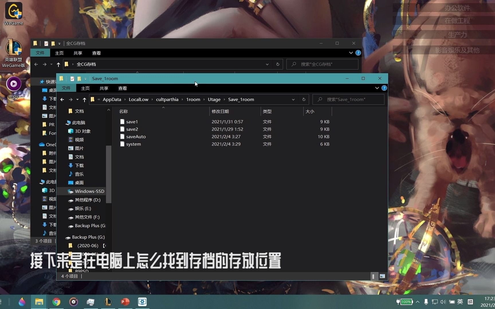495x309 pixels.
Task: Click the volume speaker tray icon
Action: point(443,302)
